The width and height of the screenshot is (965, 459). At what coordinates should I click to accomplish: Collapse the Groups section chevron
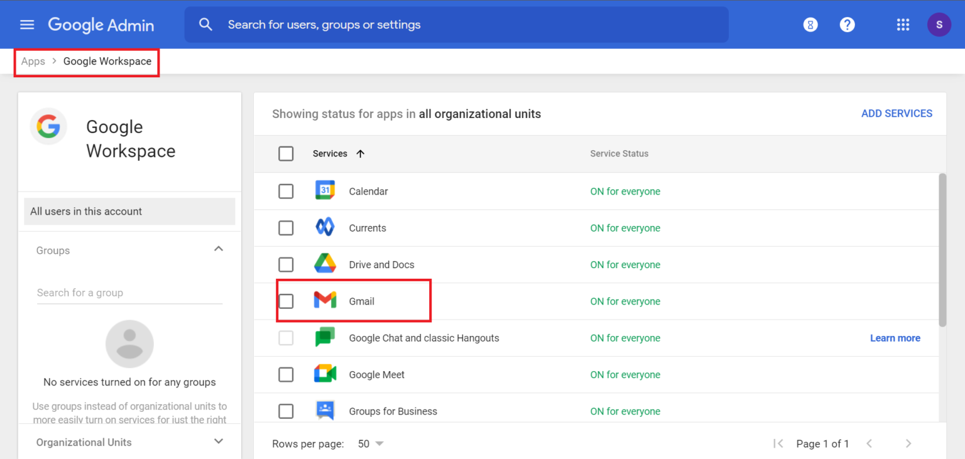(219, 249)
